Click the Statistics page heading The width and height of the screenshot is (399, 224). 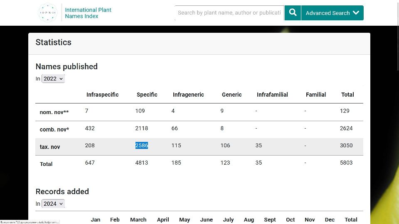[x=53, y=42]
